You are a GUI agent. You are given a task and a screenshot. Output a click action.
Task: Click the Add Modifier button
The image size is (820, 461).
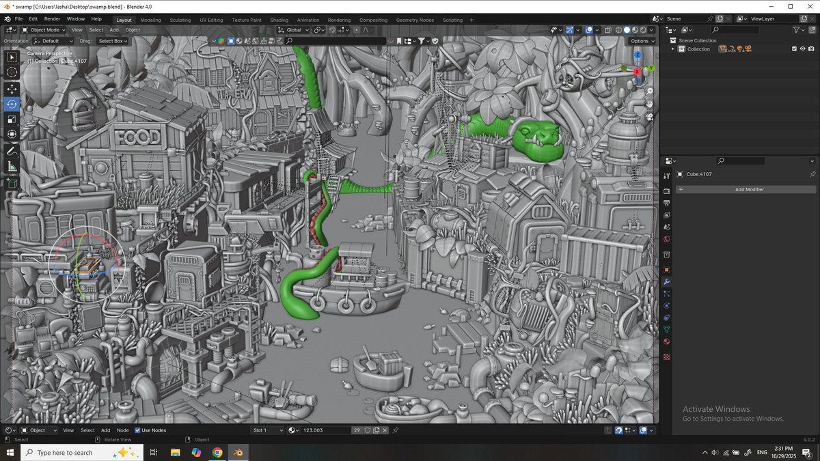point(746,189)
